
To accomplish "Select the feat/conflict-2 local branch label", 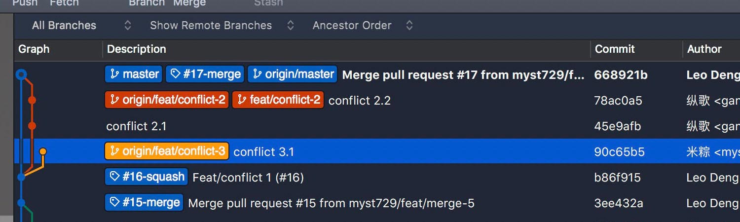I will (278, 100).
